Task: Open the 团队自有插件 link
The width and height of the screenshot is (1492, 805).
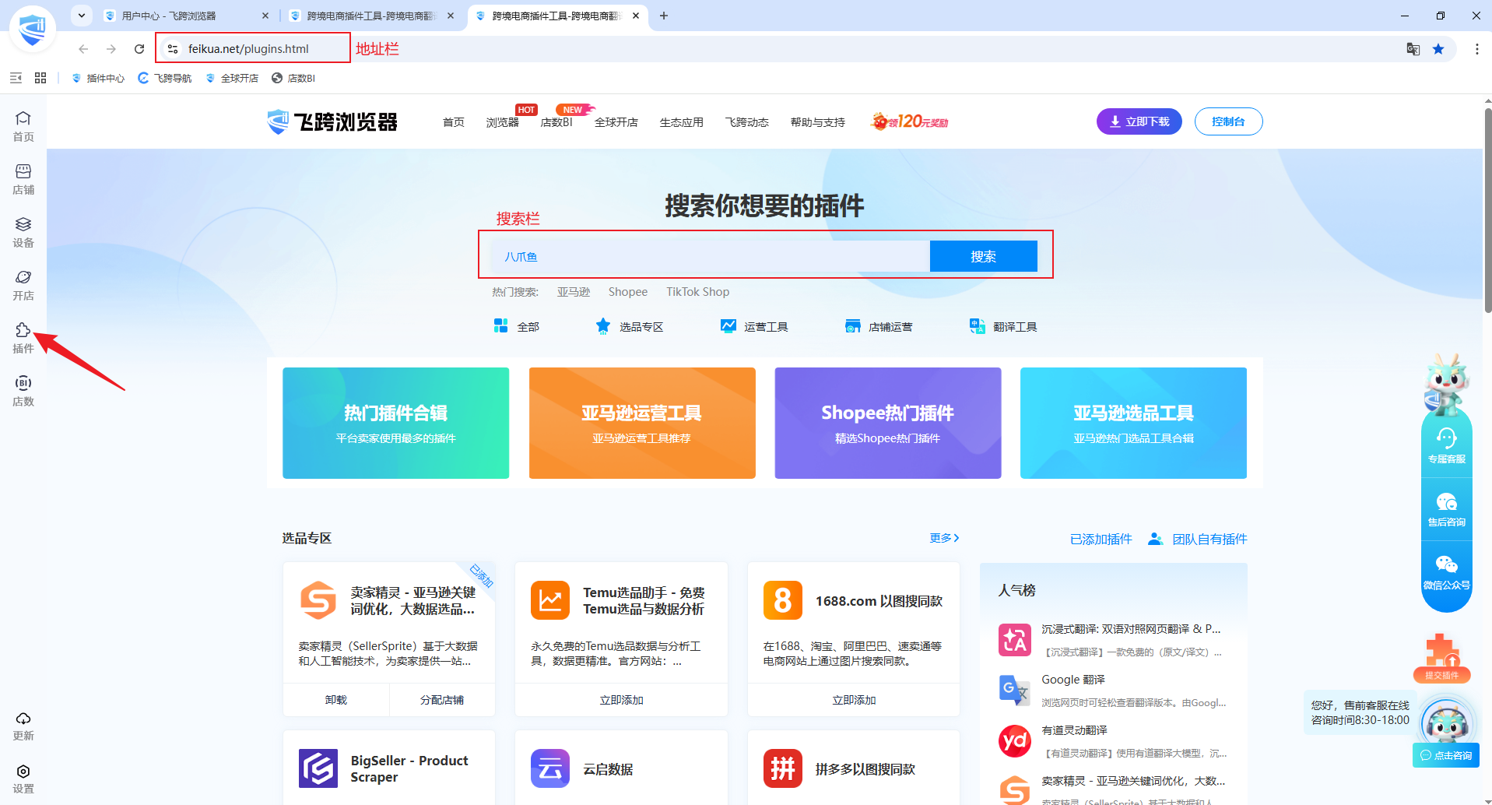Action: 1198,539
